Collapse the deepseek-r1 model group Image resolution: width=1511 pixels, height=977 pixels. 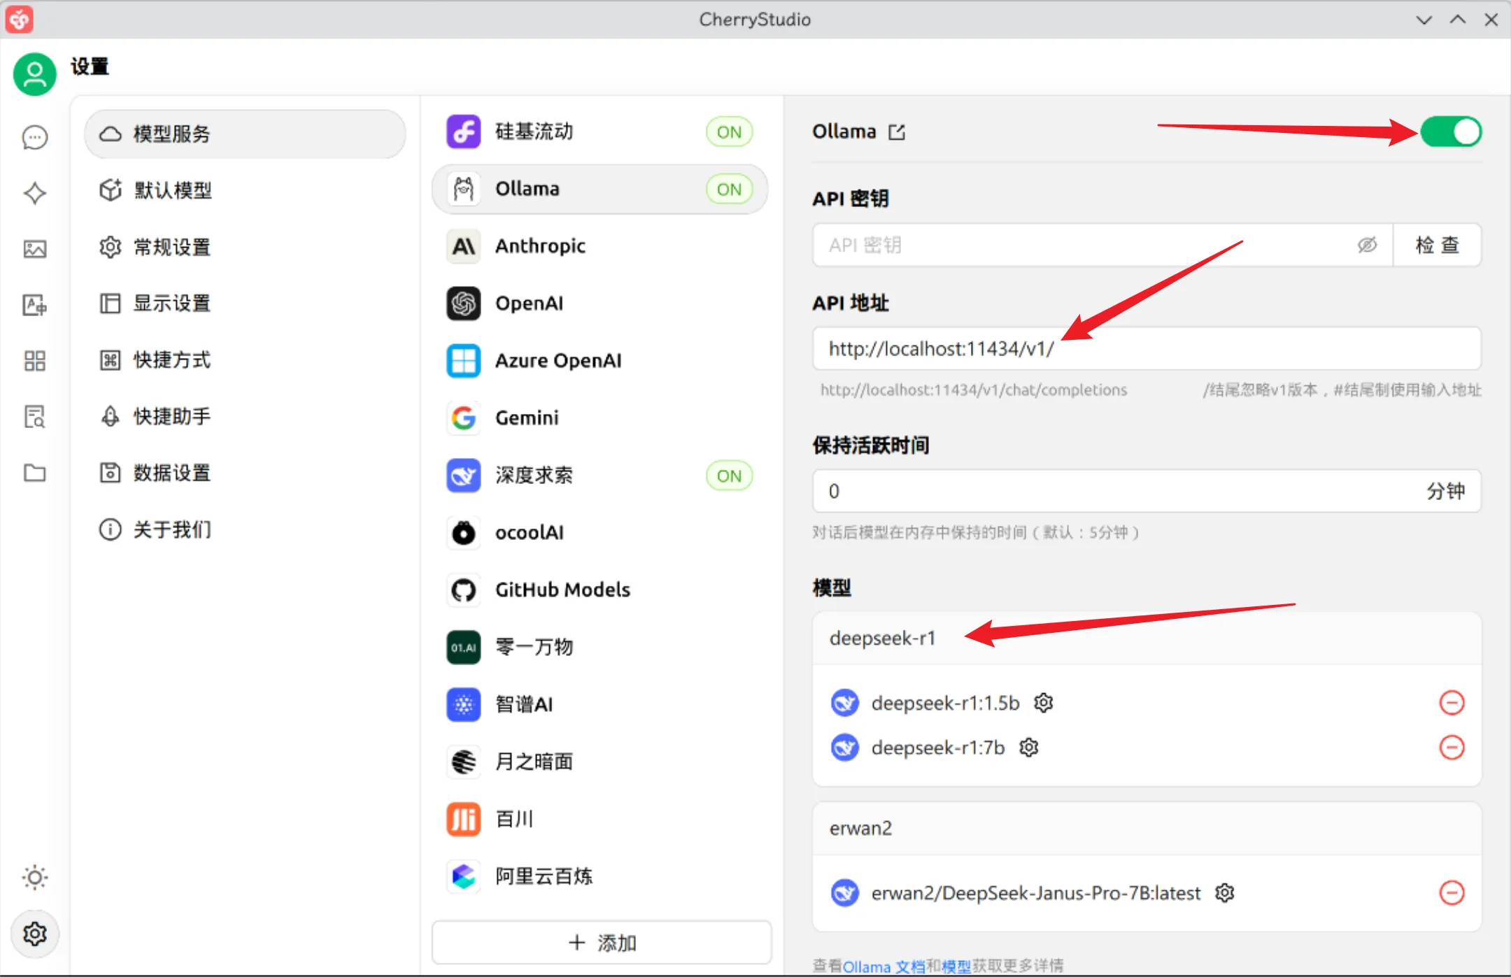pos(883,638)
